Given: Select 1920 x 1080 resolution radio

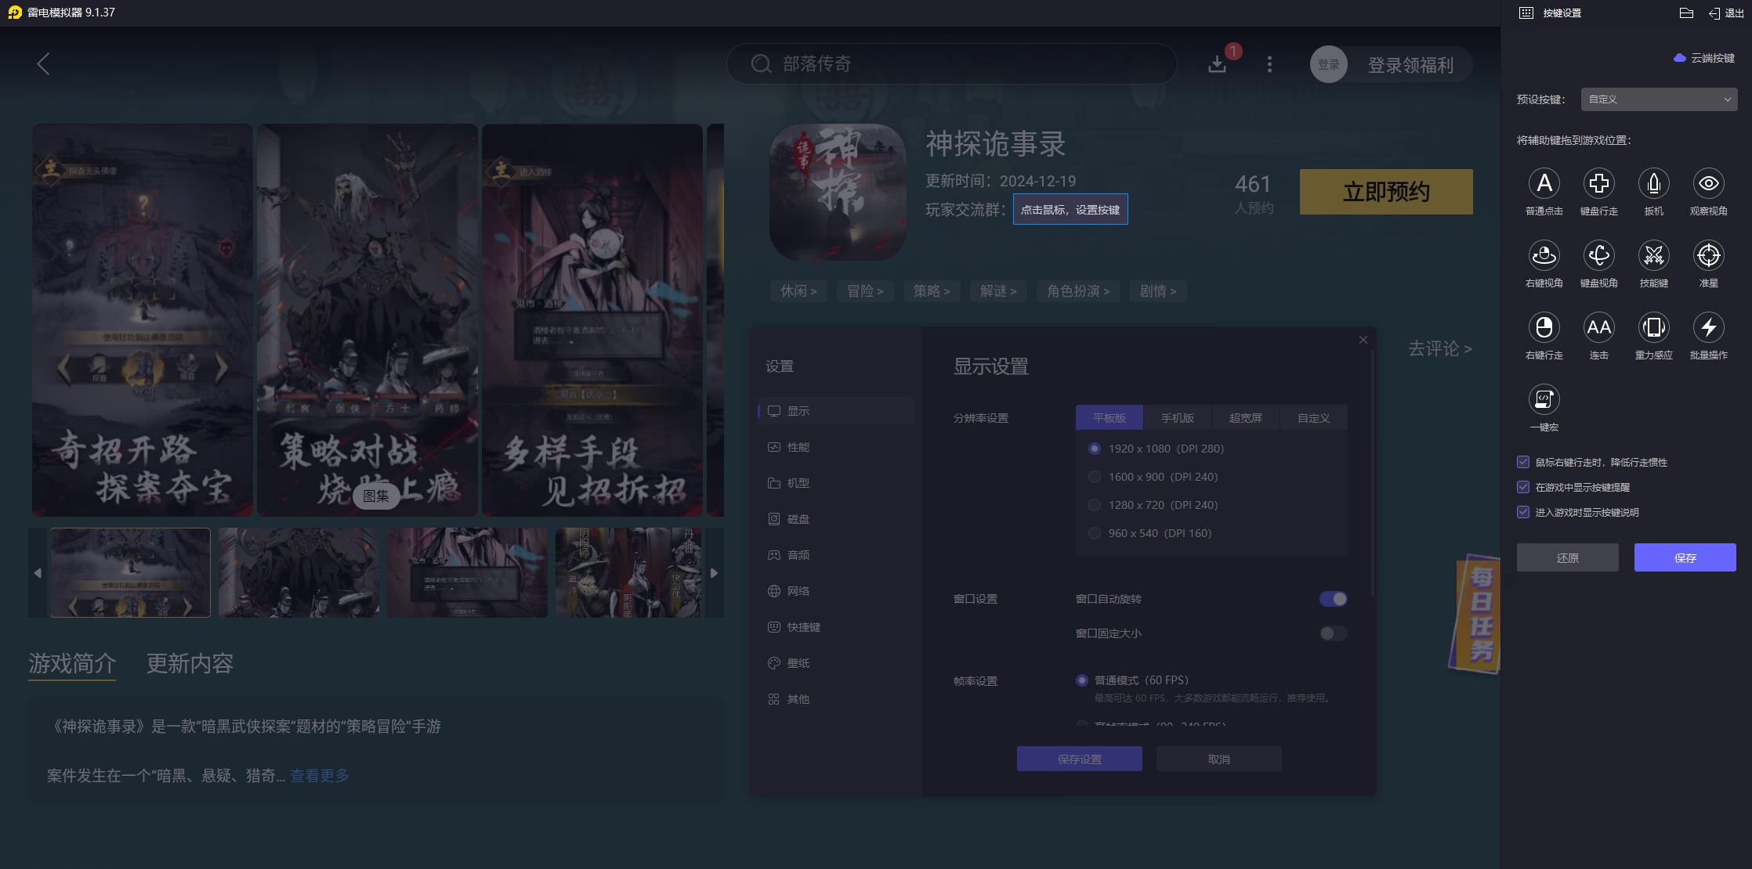Looking at the screenshot, I should [x=1095, y=449].
